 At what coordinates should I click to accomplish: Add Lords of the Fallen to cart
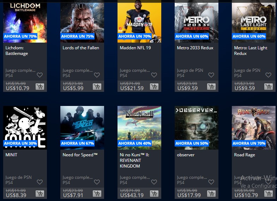click(97, 87)
